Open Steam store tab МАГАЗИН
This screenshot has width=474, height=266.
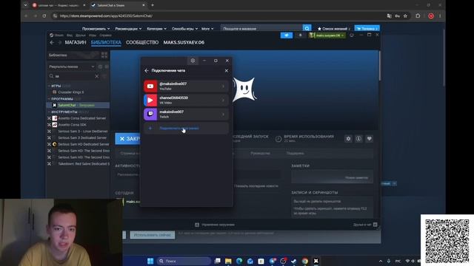[76, 43]
